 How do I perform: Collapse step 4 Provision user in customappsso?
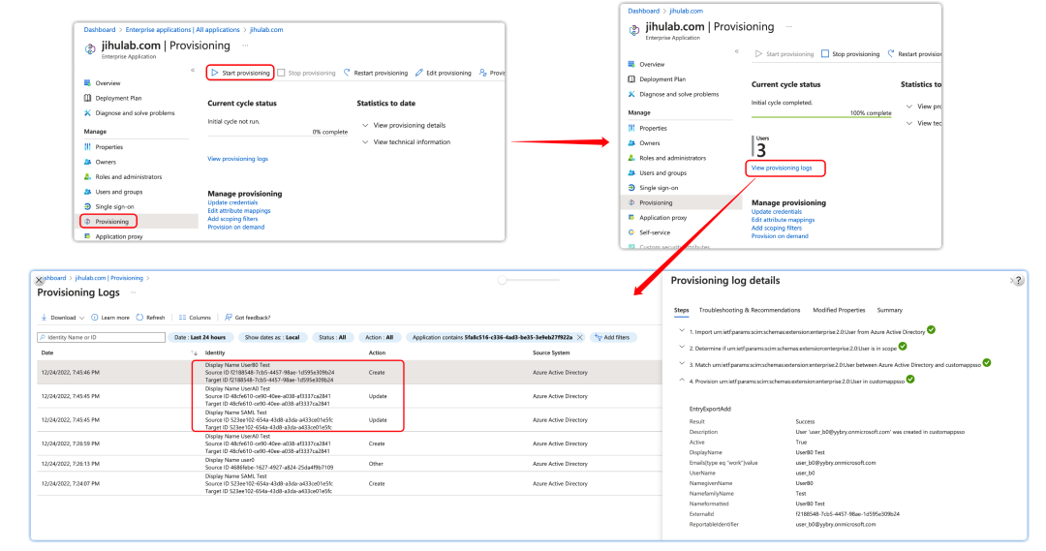[682, 381]
